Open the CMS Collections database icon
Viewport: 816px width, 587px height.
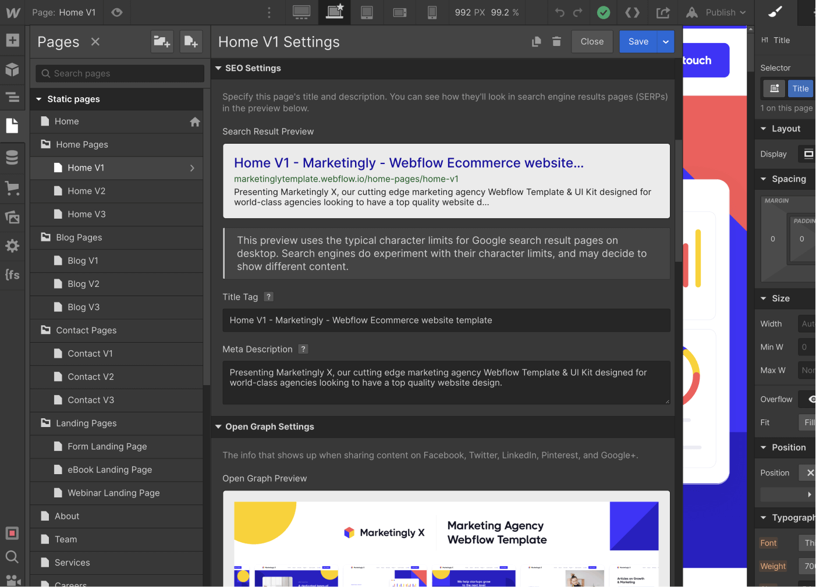coord(12,158)
